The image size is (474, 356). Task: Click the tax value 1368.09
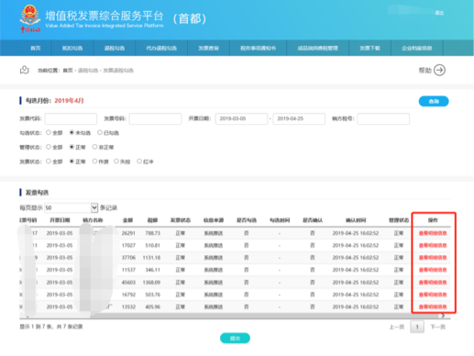pos(151,283)
